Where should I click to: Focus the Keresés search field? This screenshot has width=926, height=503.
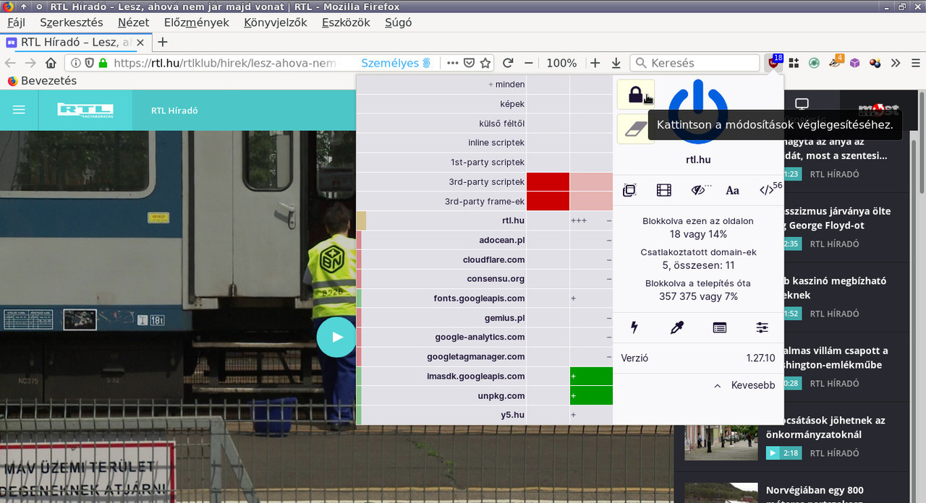[694, 63]
